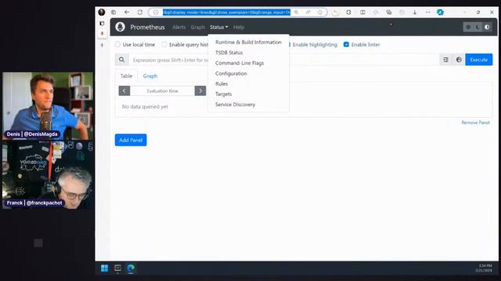This screenshot has height=281, width=501.
Task: Open Graph in the navbar
Action: pos(197,27)
